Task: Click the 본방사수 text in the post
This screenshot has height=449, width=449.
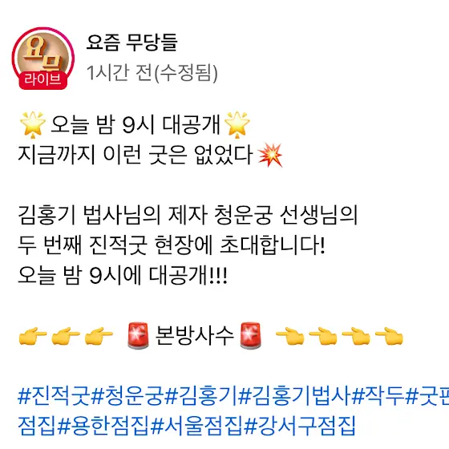Action: click(194, 336)
